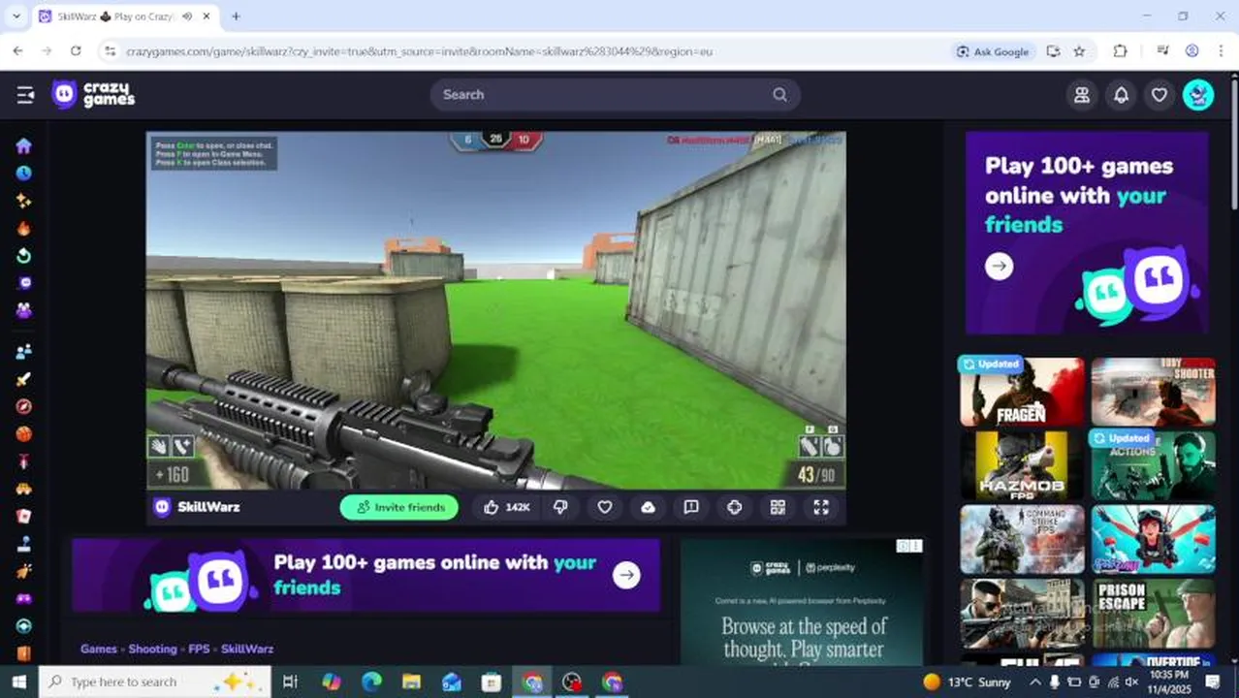1239x698 pixels.
Task: Open Chrome extensions puzzle icon
Action: tap(1120, 51)
